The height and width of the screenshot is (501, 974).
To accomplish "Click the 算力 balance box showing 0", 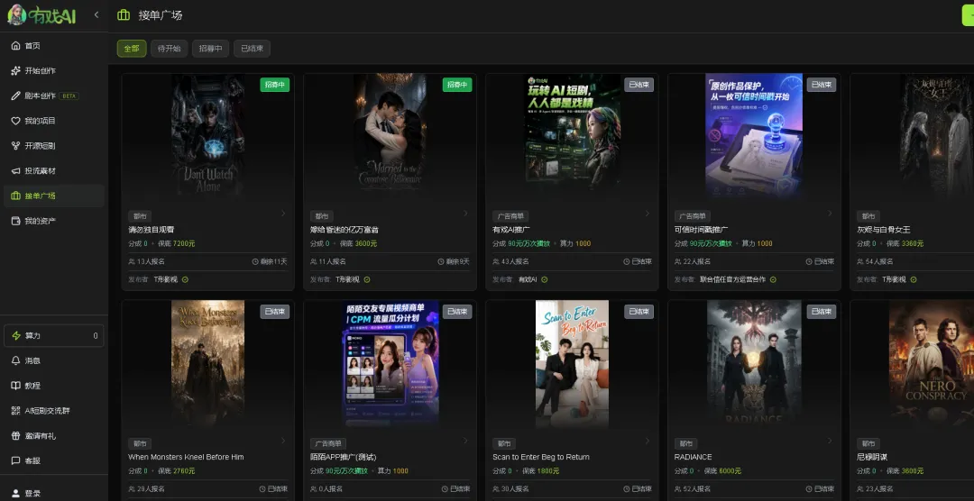I will pyautogui.click(x=53, y=336).
